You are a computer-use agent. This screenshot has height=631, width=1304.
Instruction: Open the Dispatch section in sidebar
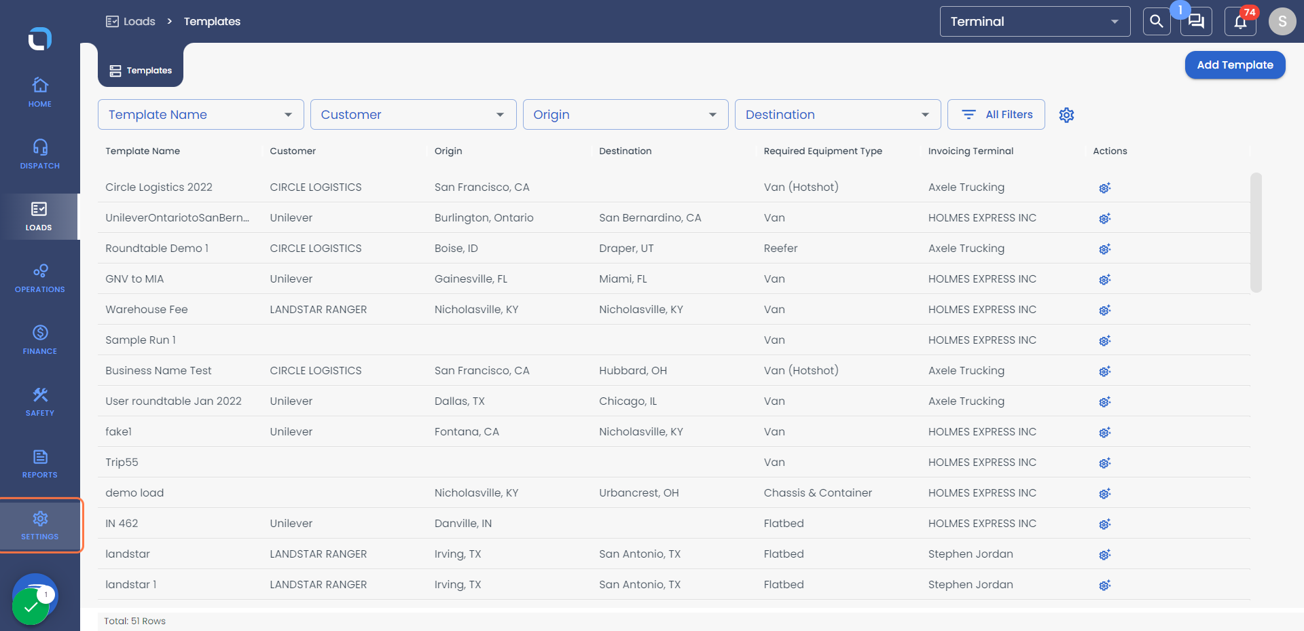click(x=40, y=155)
